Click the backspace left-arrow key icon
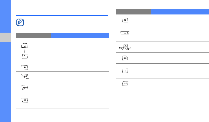209x122 pixels. tap(125, 71)
